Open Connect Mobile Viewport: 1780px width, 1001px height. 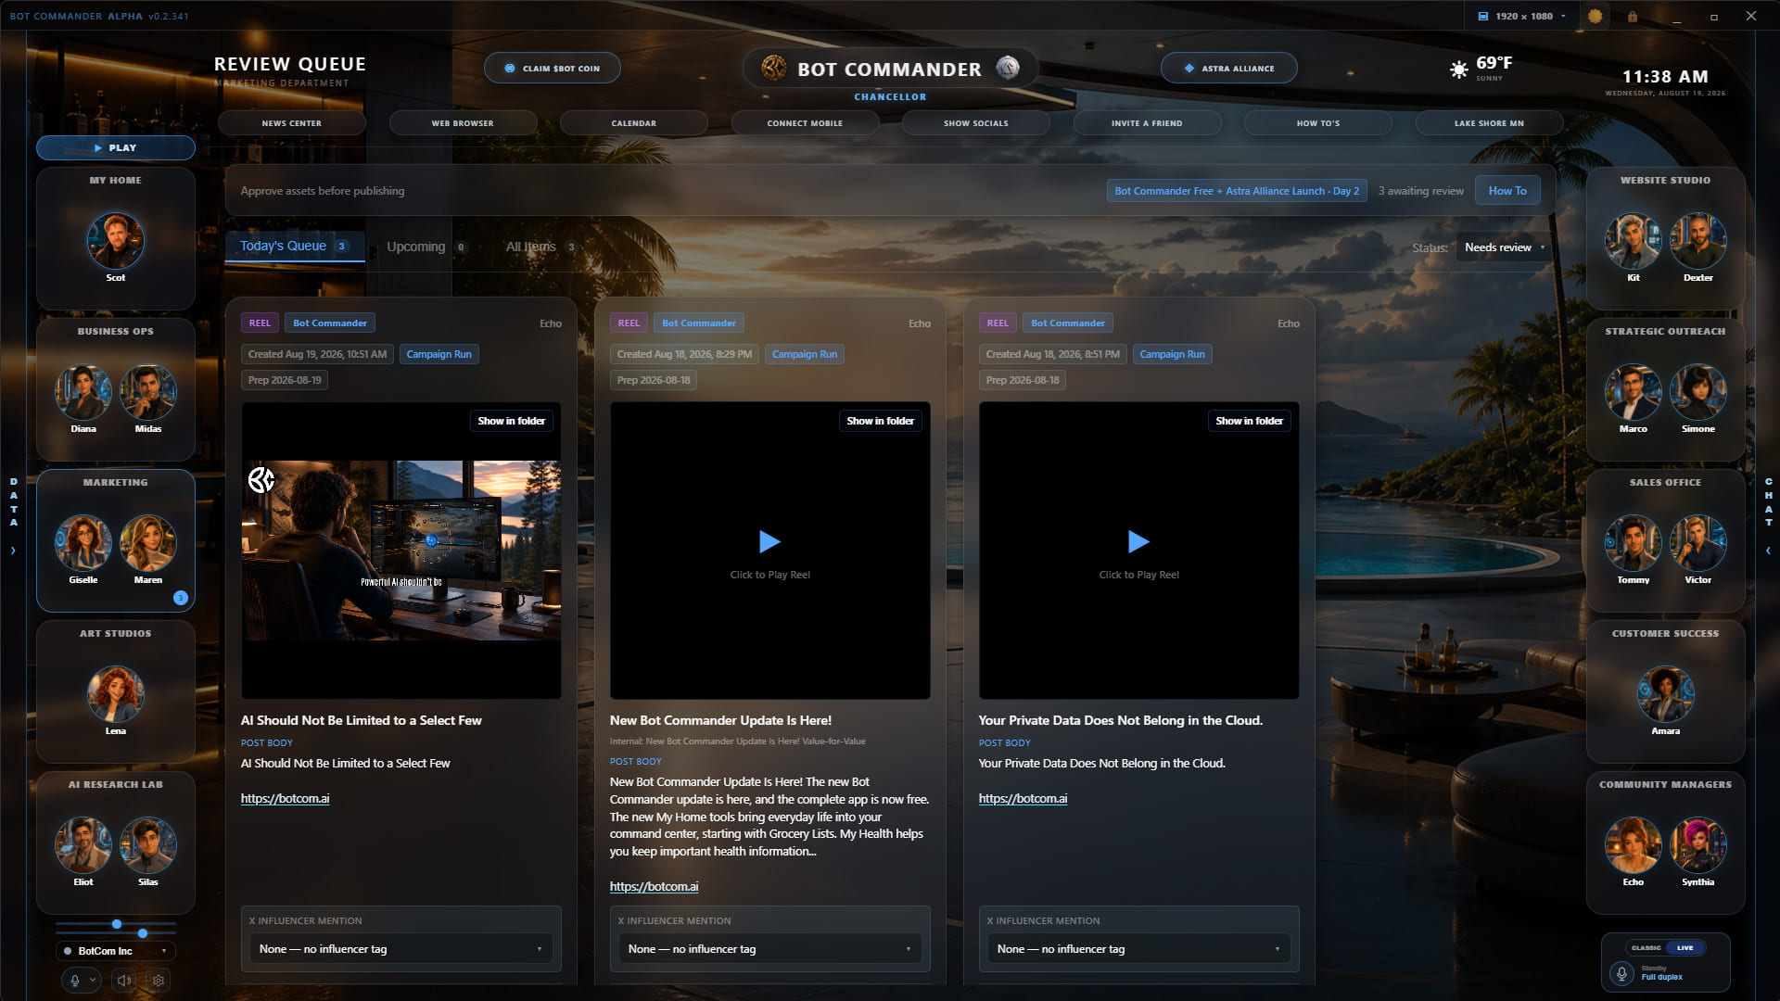[x=805, y=122]
